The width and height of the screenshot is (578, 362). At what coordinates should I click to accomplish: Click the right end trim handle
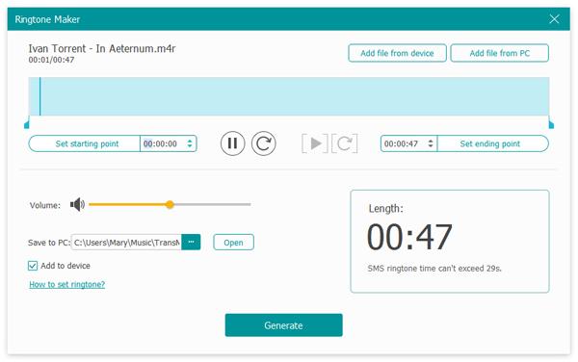click(551, 124)
